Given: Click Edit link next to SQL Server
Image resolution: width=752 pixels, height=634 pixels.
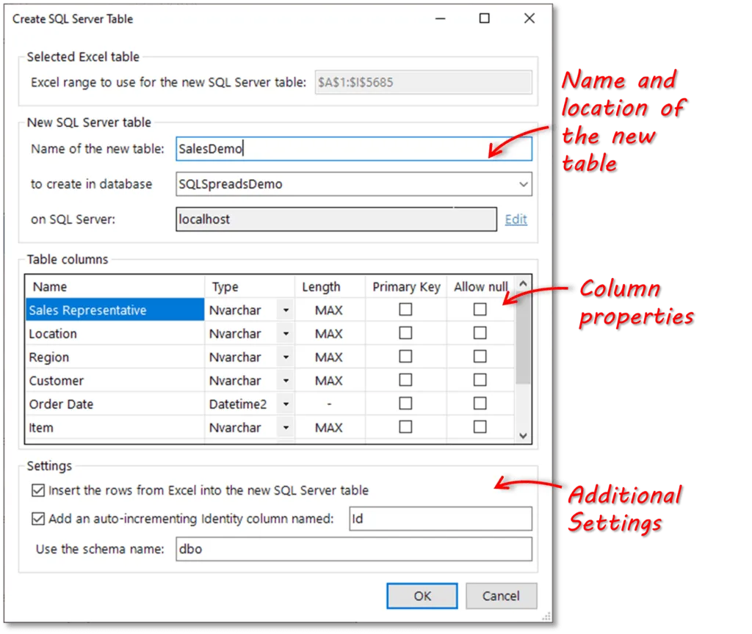Looking at the screenshot, I should [x=516, y=219].
